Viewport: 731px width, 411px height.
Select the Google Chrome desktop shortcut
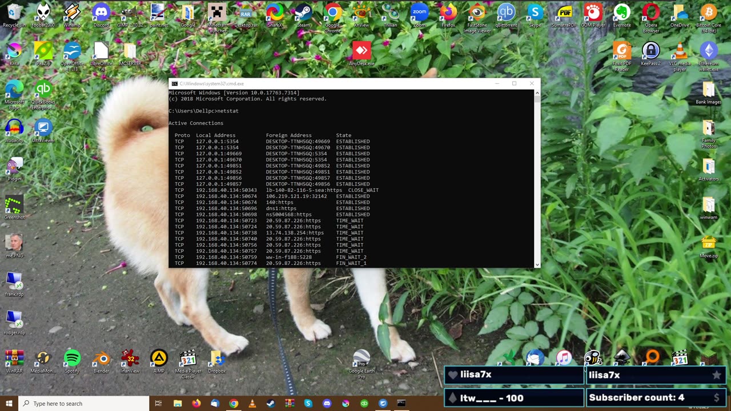pyautogui.click(x=332, y=17)
